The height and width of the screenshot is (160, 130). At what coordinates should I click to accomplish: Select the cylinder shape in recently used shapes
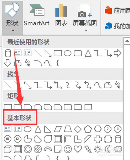(x=8, y=53)
